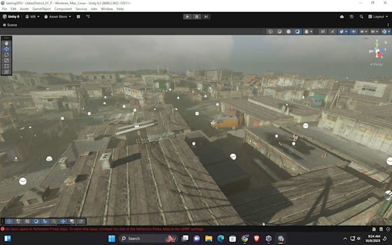Open Google Chrome from the taskbar

pyautogui.click(x=245, y=239)
